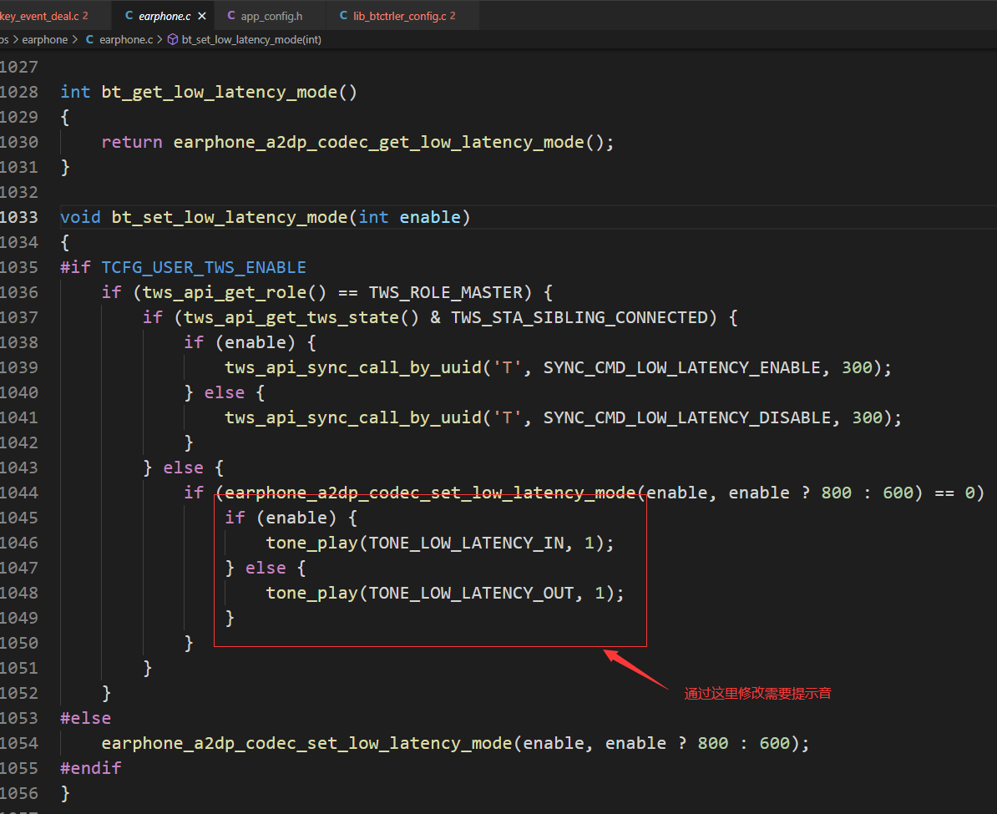997x814 pixels.
Task: Click line number 1053 in the gutter
Action: pyautogui.click(x=19, y=718)
